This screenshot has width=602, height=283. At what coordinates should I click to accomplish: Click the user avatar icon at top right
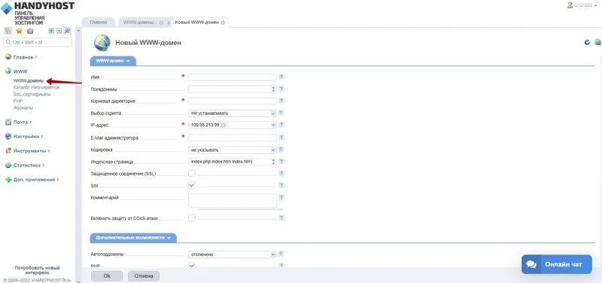[570, 5]
